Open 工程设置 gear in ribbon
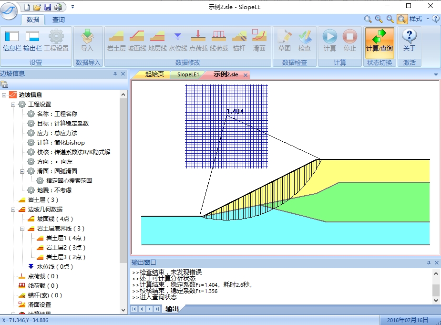The image size is (441, 325). tap(56, 37)
